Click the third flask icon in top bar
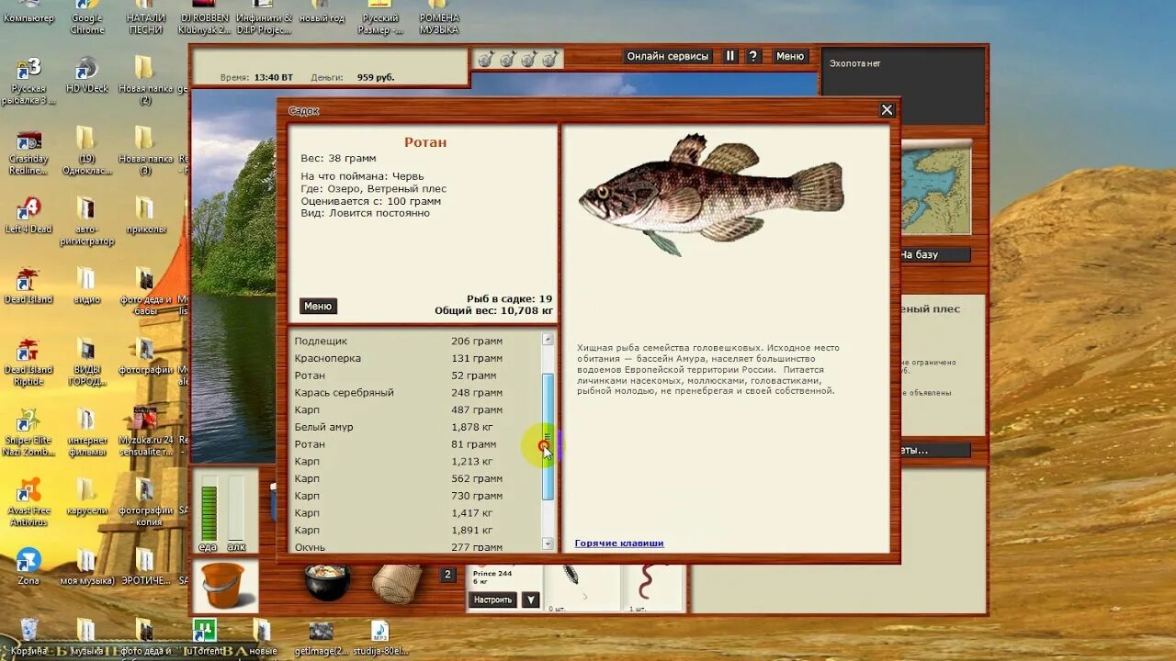Image resolution: width=1176 pixels, height=661 pixels. pyautogui.click(x=528, y=59)
